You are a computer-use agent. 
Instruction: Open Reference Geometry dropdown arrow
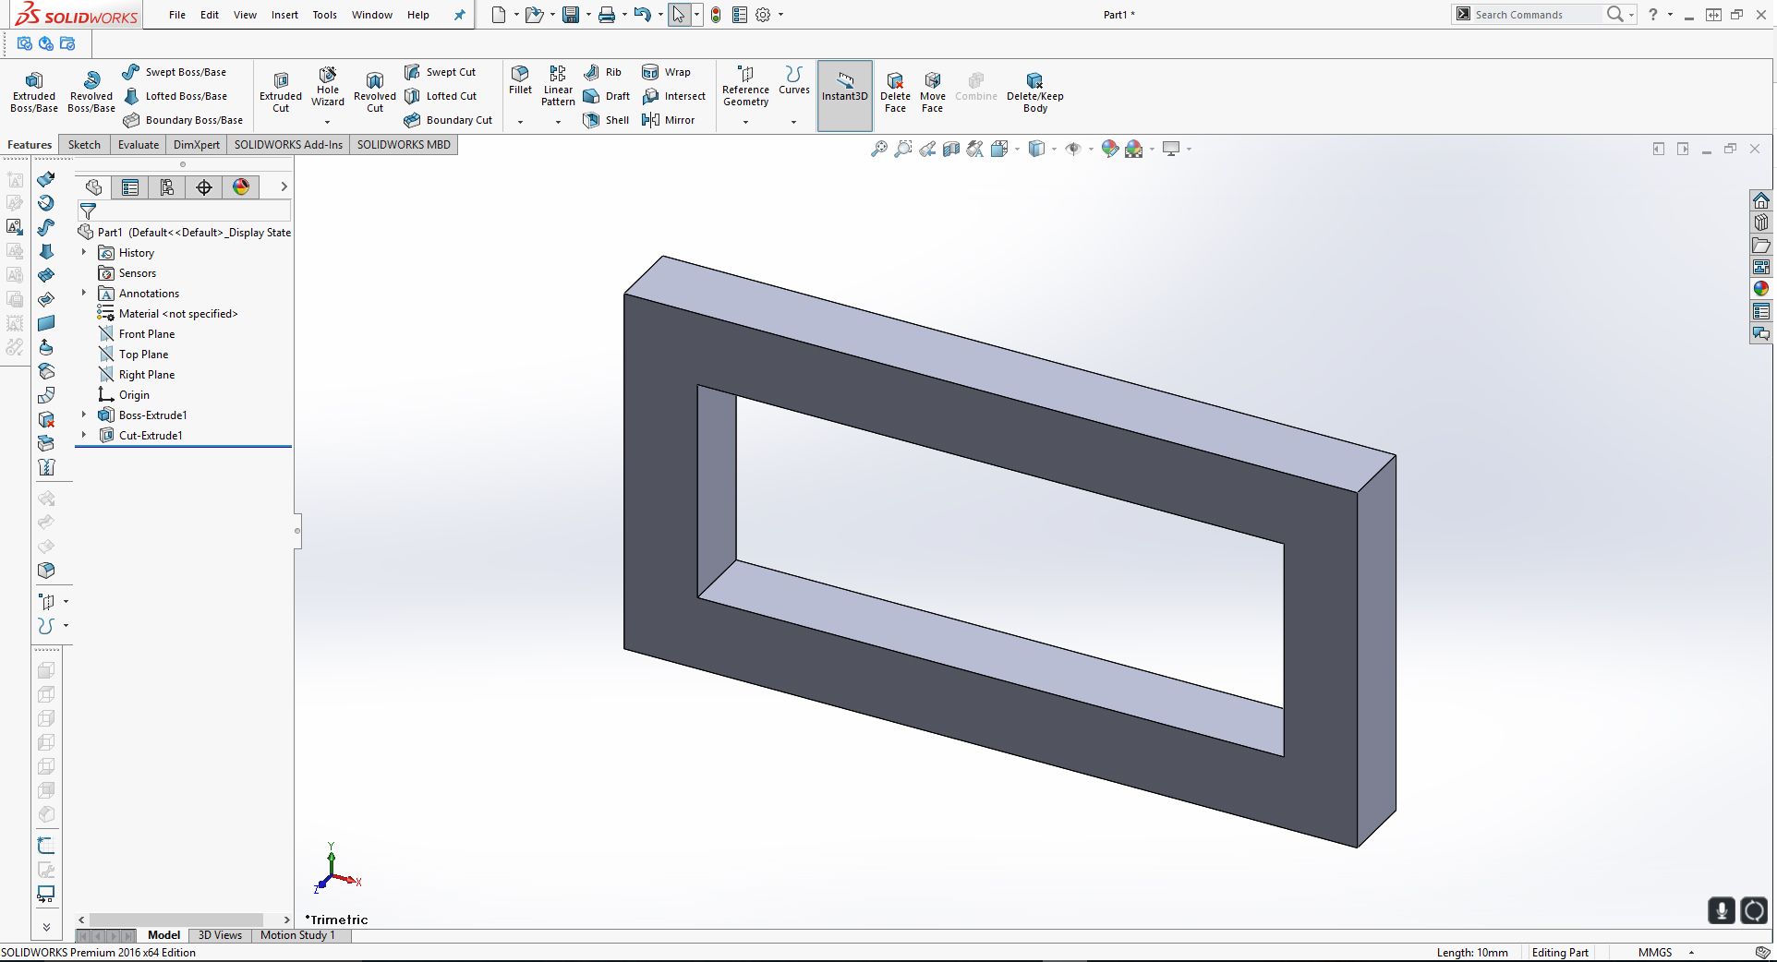coord(745,122)
